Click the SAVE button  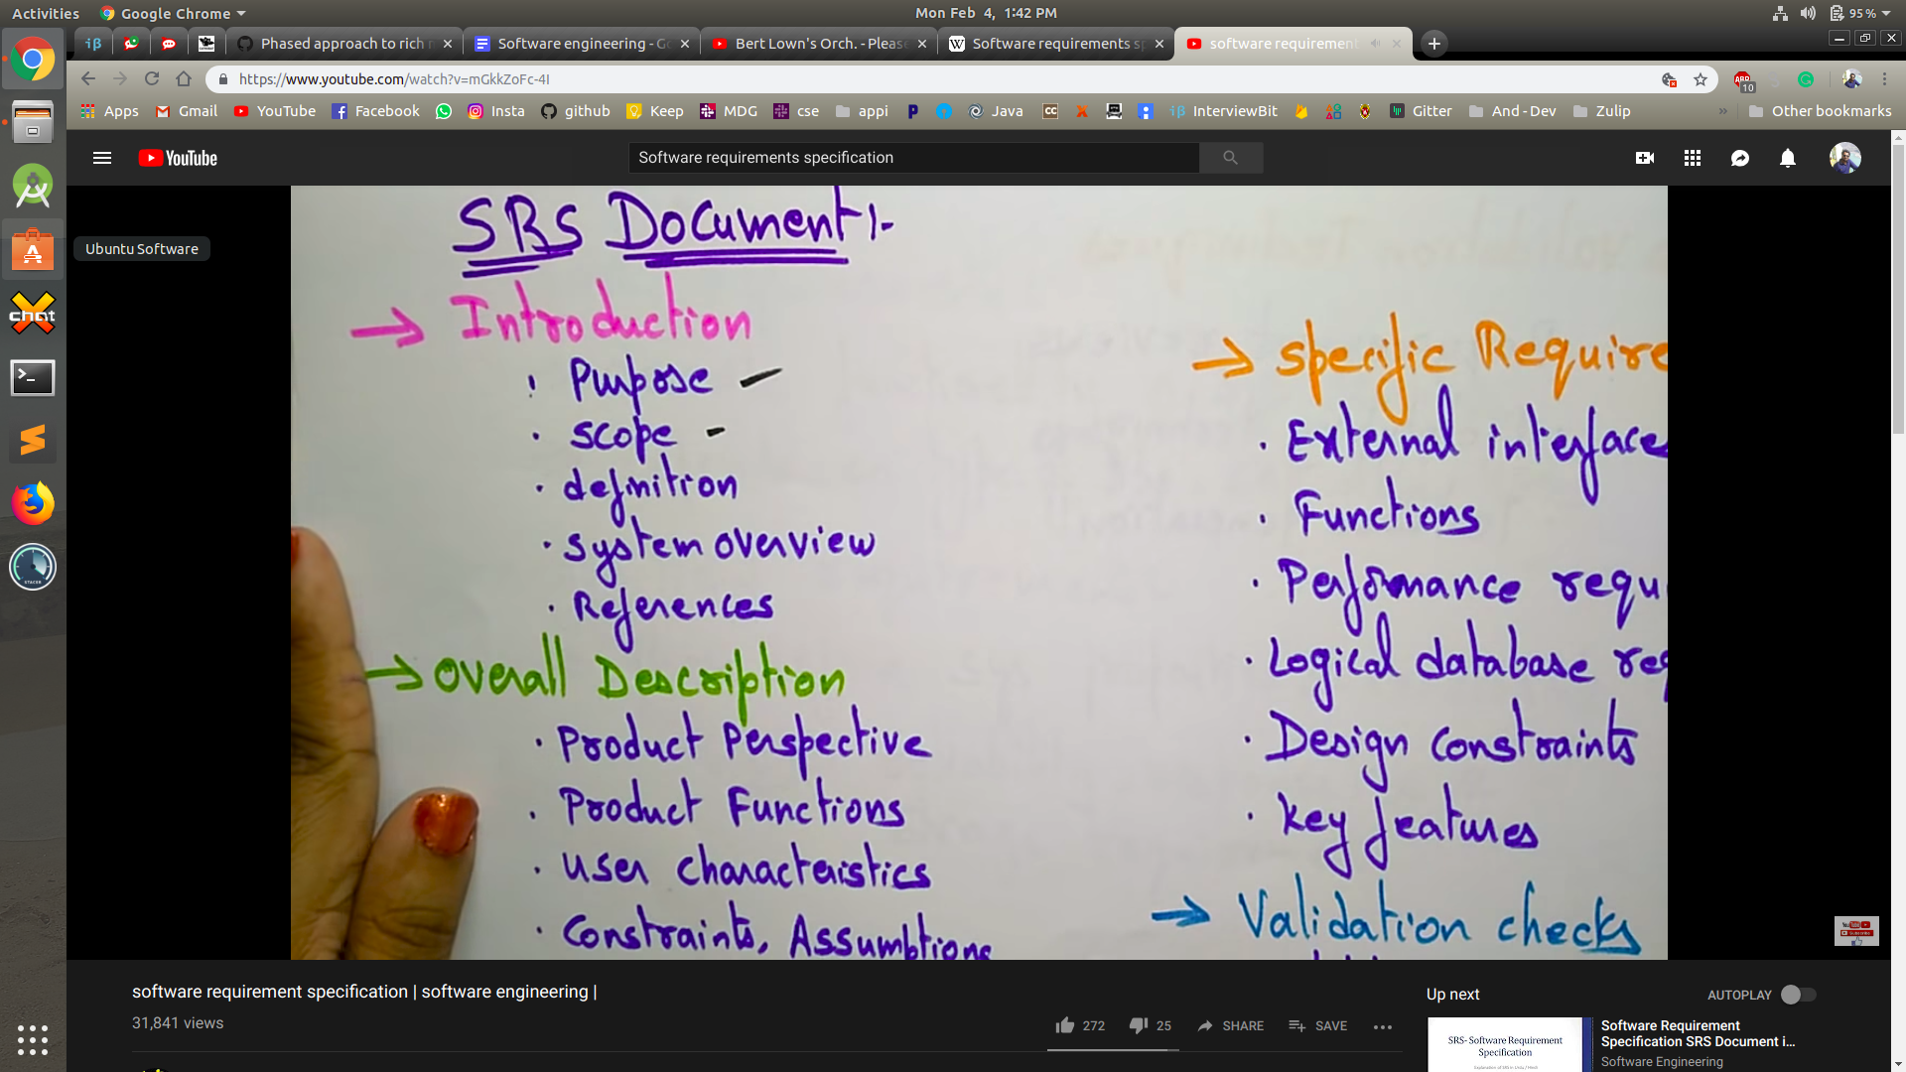click(x=1317, y=1025)
